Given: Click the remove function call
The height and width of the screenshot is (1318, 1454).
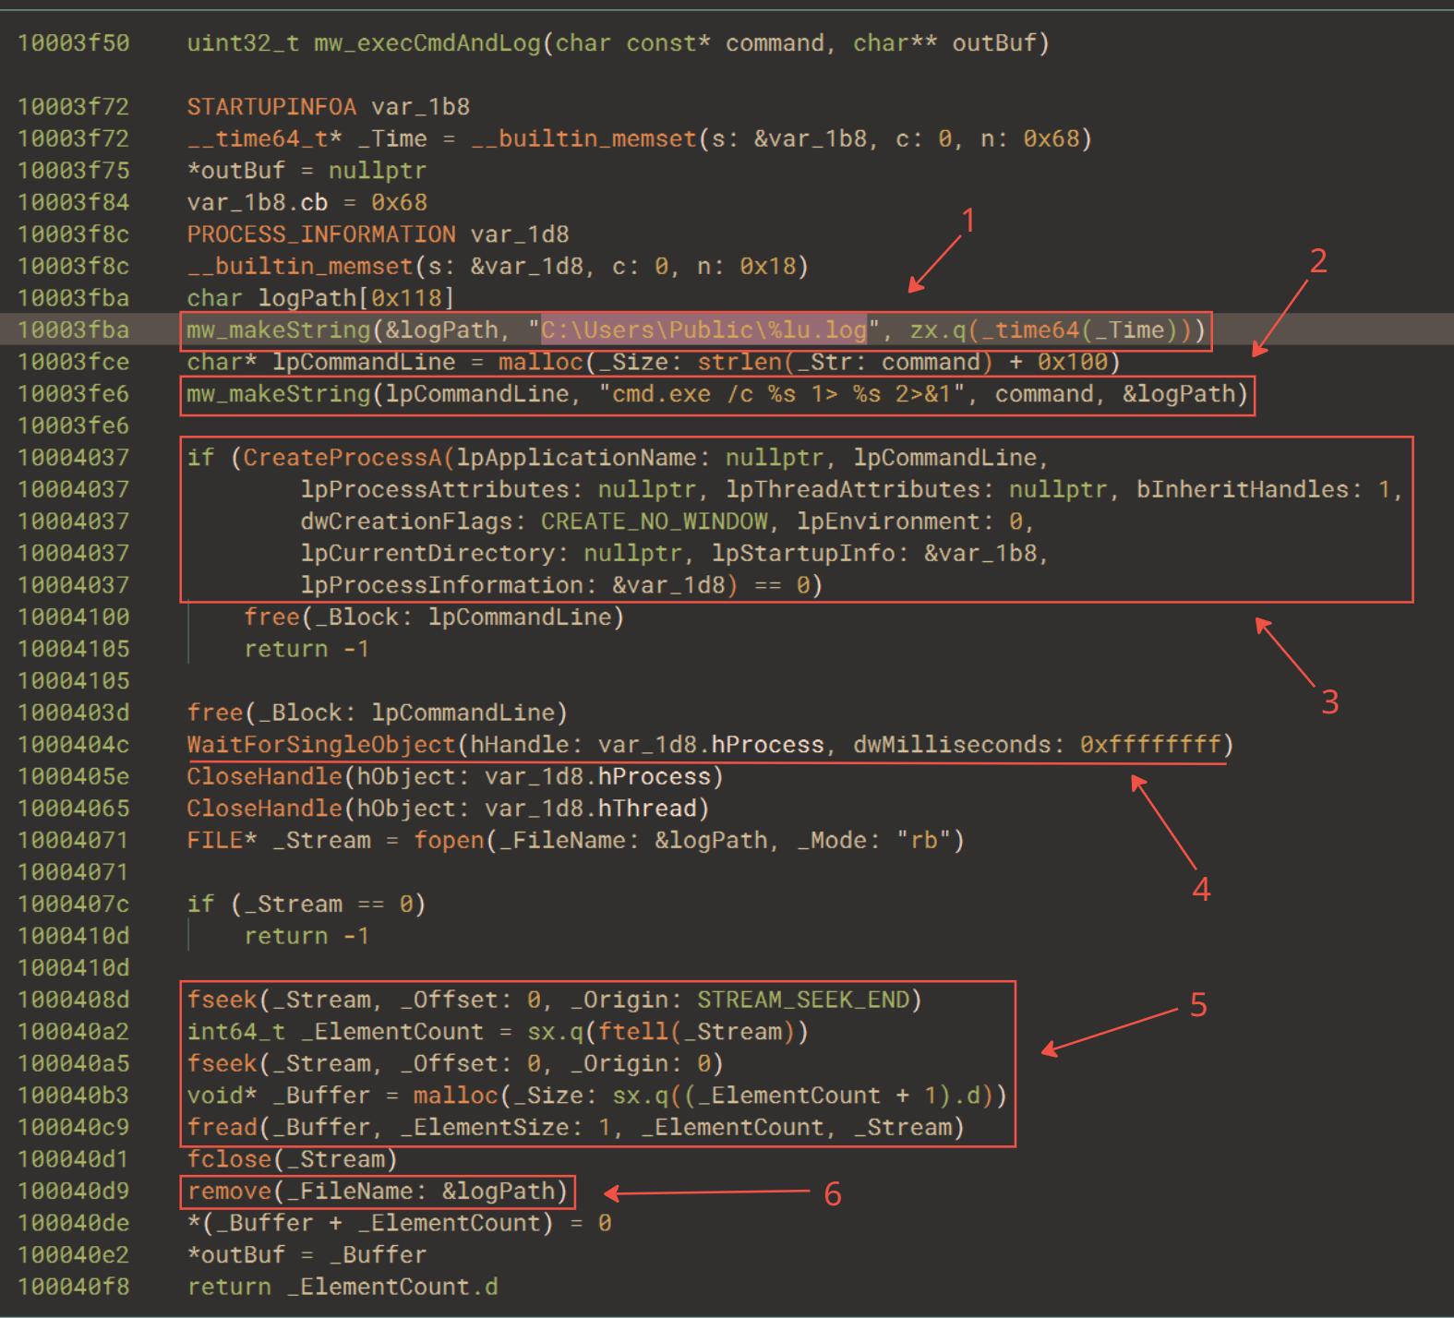Looking at the screenshot, I should pos(229,1192).
